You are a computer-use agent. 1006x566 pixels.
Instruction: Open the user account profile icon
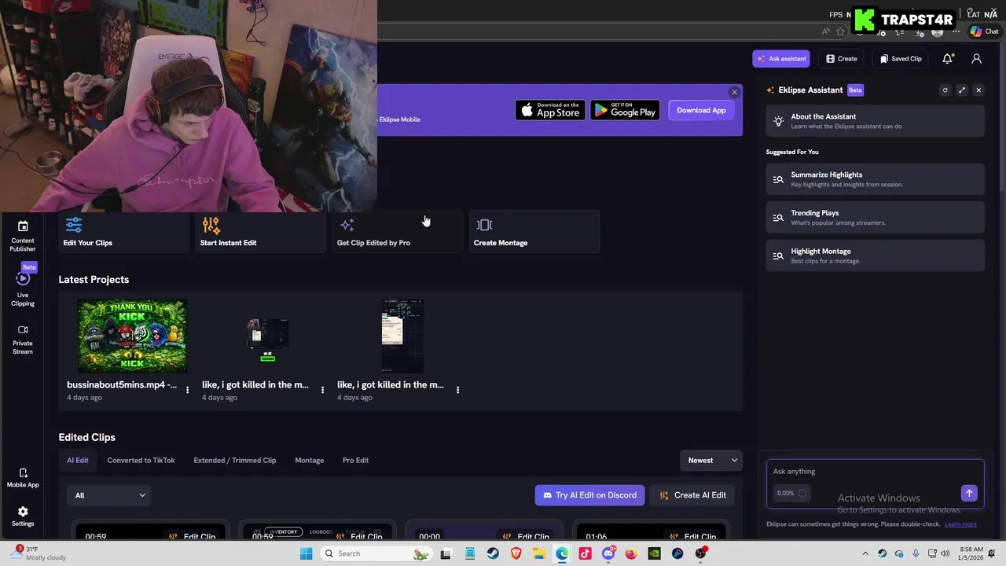point(976,58)
